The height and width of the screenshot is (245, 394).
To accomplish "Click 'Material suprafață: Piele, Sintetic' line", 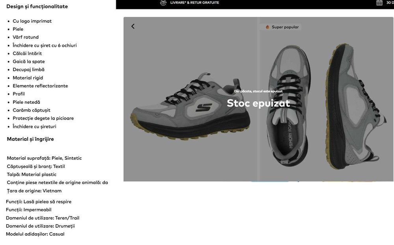I will tap(44, 158).
